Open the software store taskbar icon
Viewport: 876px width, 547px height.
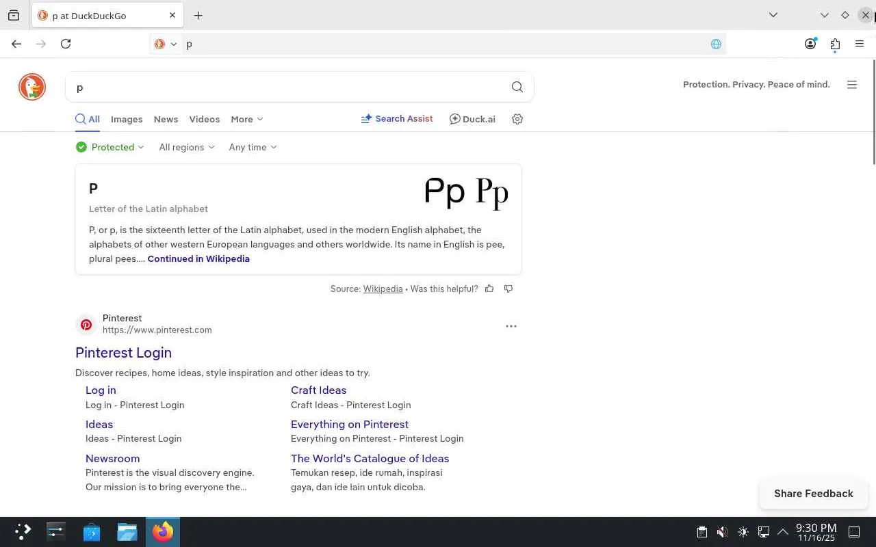pyautogui.click(x=92, y=532)
